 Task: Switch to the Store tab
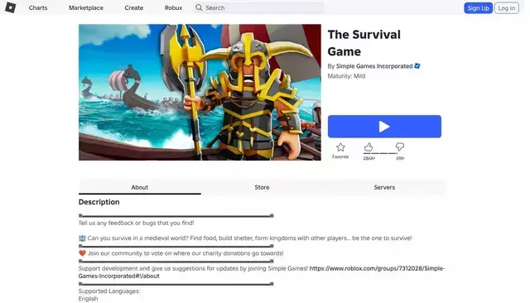click(x=262, y=187)
